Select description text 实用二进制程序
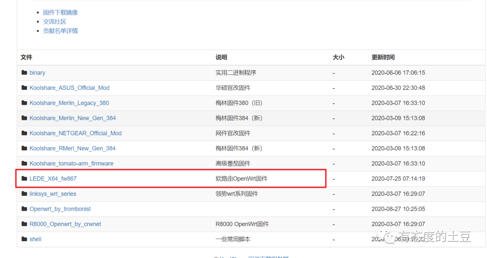The height and width of the screenshot is (258, 487). (x=236, y=73)
